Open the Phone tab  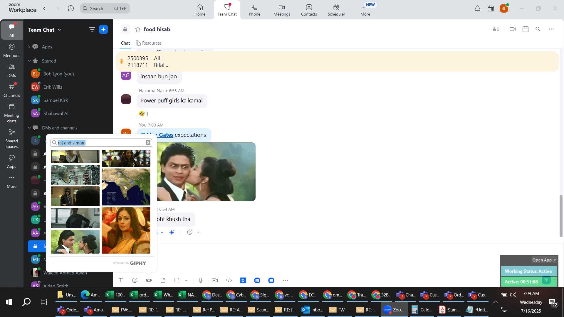click(254, 10)
